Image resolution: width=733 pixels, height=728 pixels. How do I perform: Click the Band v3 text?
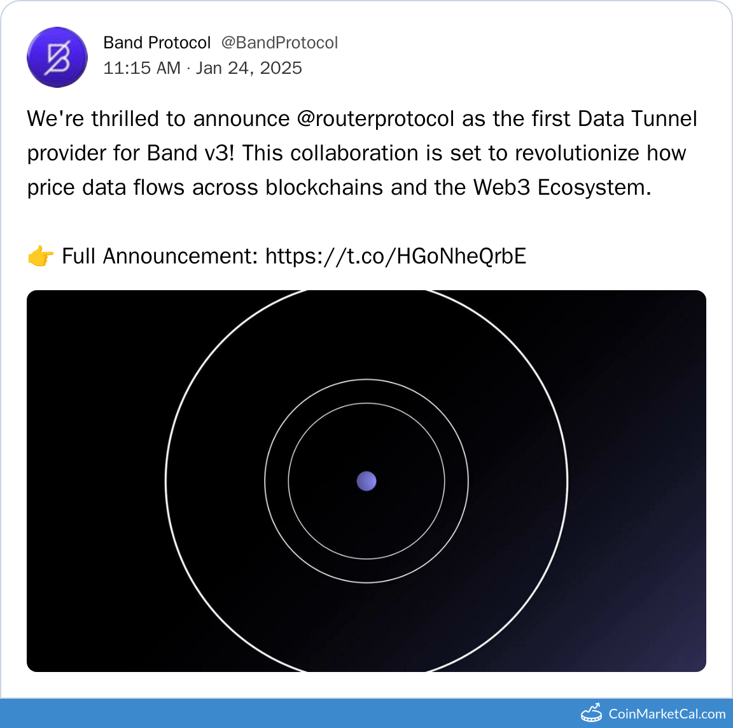[x=191, y=153]
